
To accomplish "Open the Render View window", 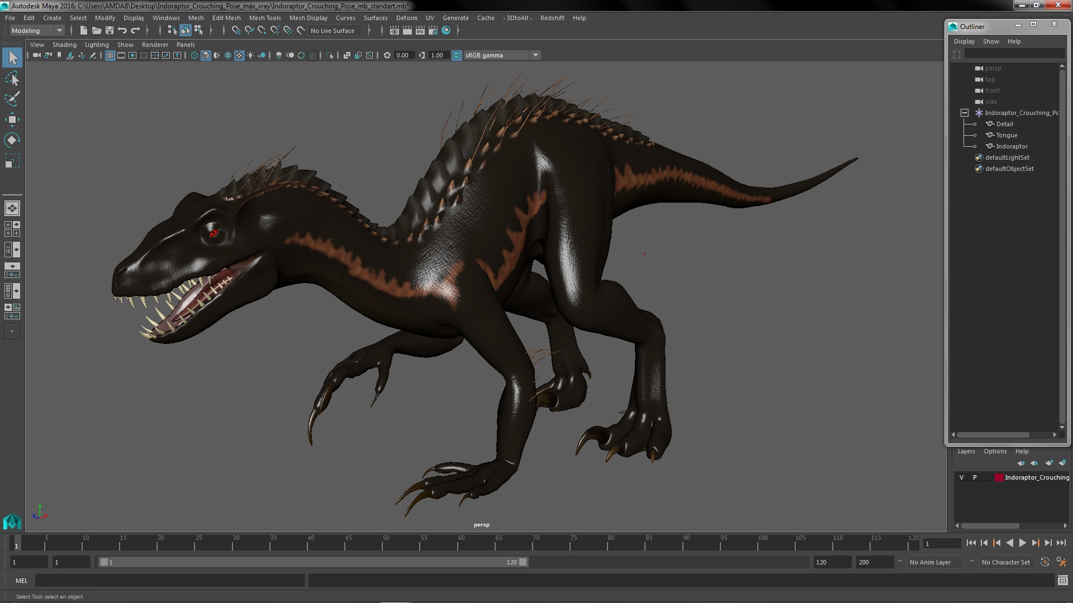I will tap(395, 31).
